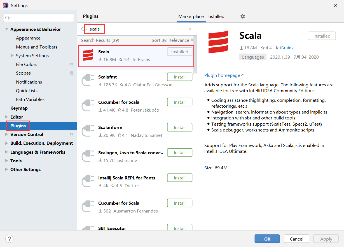Screen dimensions: 344x247
Task: Select Notifications in the settings tree
Action: point(29,82)
